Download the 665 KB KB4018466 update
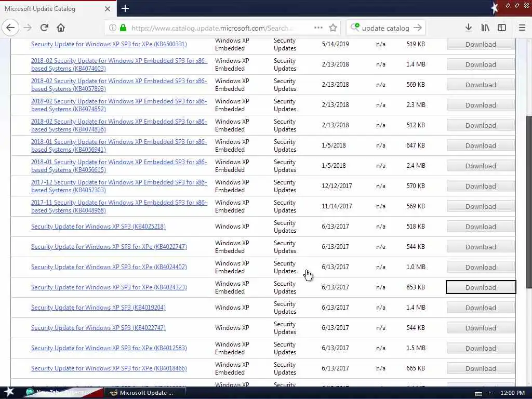This screenshot has width=532, height=399. (481, 368)
